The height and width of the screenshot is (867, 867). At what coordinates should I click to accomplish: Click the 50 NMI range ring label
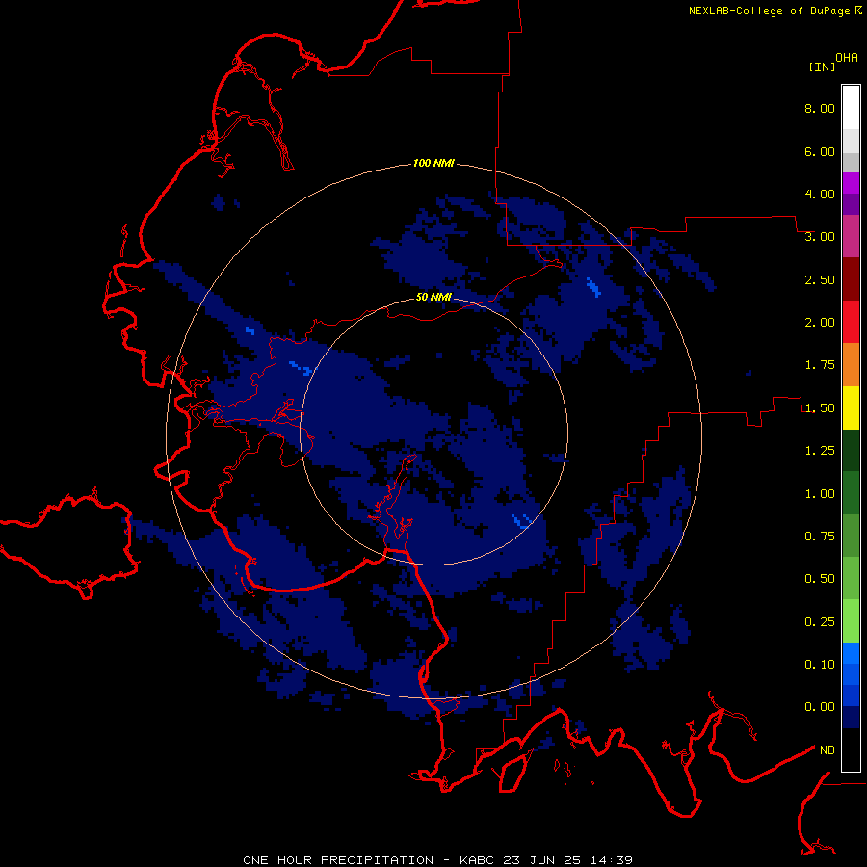click(x=433, y=297)
